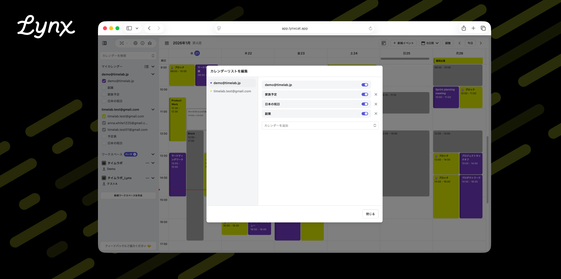The width and height of the screenshot is (561, 279).
Task: Select timelab.test@gmail.com account in dialog list
Action: pos(232,91)
